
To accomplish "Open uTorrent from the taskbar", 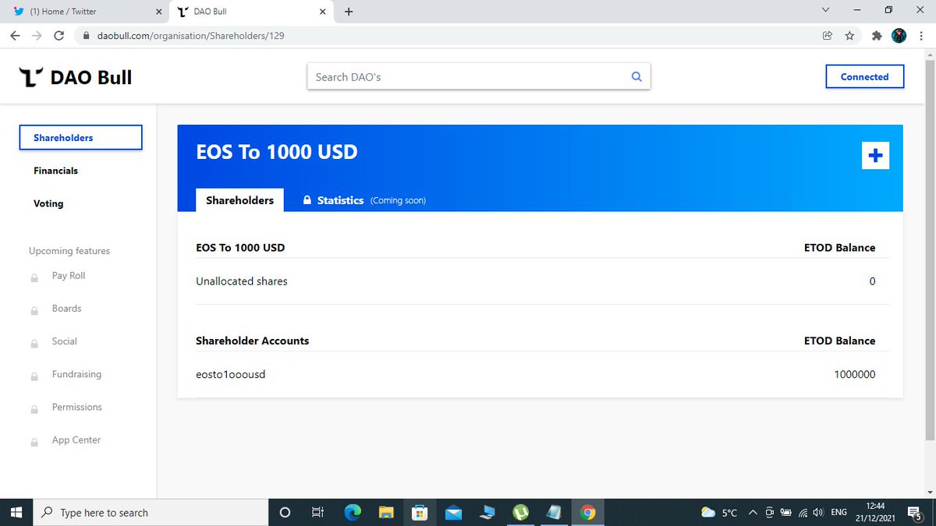I will tap(520, 512).
